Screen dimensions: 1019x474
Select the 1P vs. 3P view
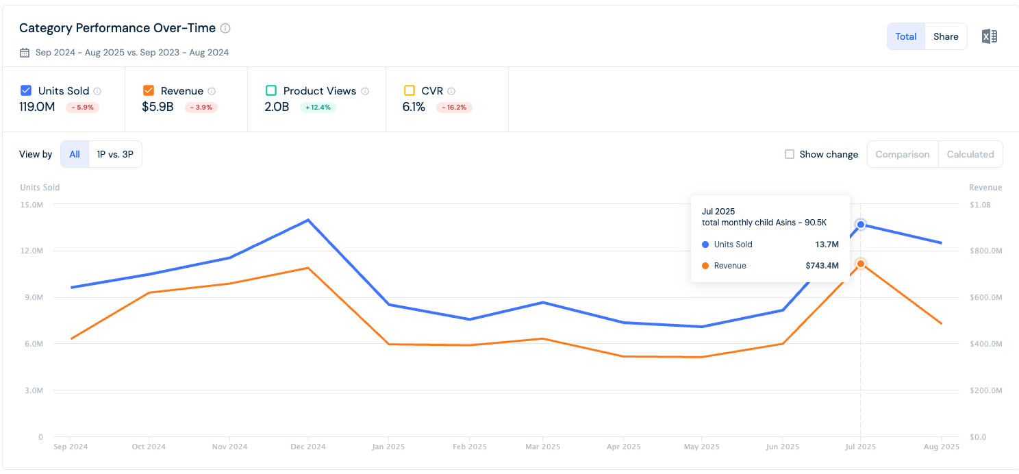click(x=115, y=154)
